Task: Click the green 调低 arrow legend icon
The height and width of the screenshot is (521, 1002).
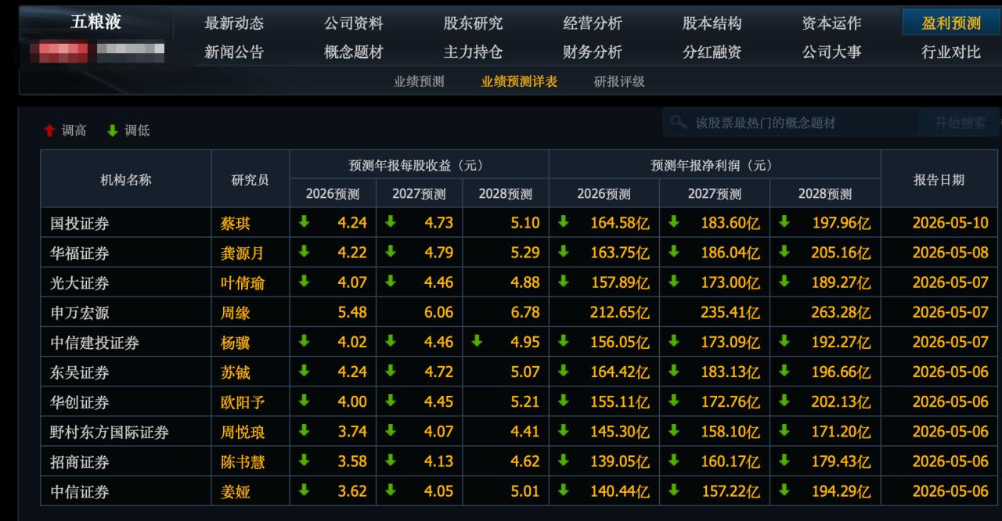Action: pos(112,131)
